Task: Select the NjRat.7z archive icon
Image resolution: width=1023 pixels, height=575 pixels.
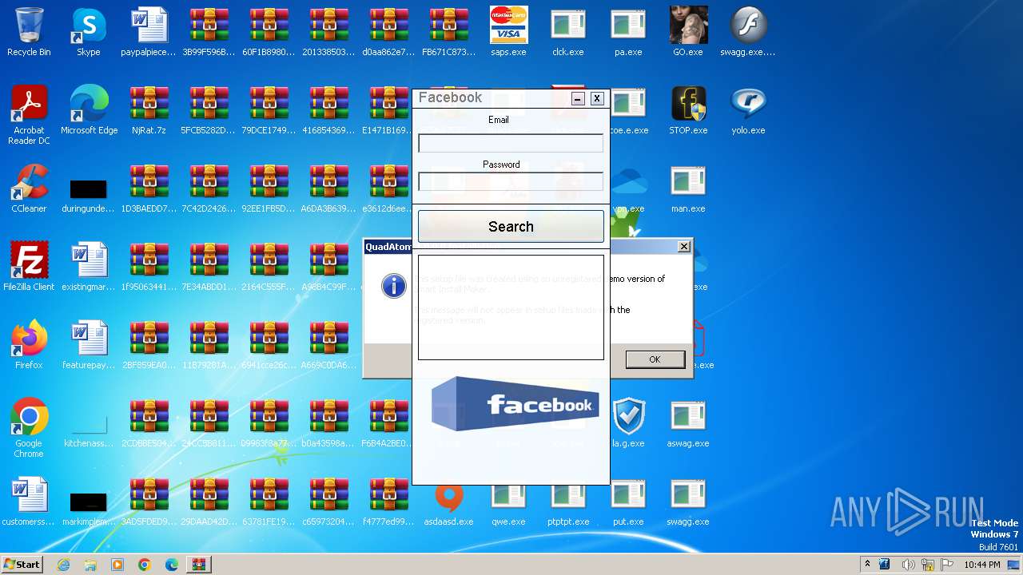Action: coord(149,110)
